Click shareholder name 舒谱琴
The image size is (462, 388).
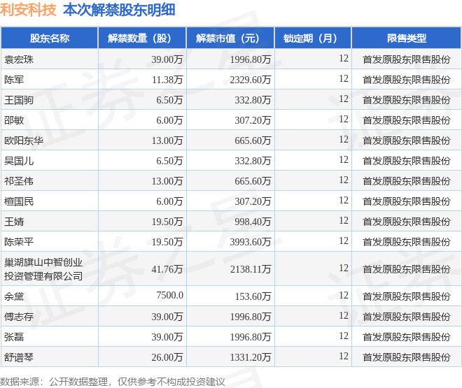(x=19, y=357)
